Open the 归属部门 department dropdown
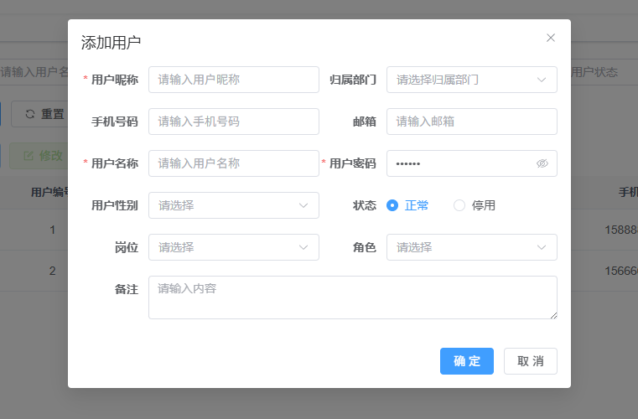Image resolution: width=638 pixels, height=419 pixels. tap(471, 80)
